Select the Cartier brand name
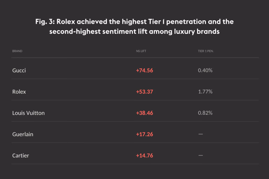 [20, 156]
